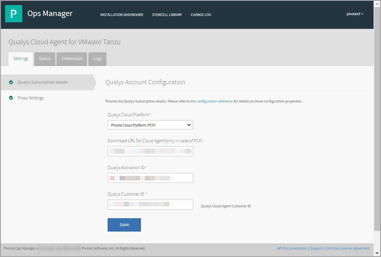Expand the pivotalcf user menu
The width and height of the screenshot is (381, 257).
[x=355, y=14]
